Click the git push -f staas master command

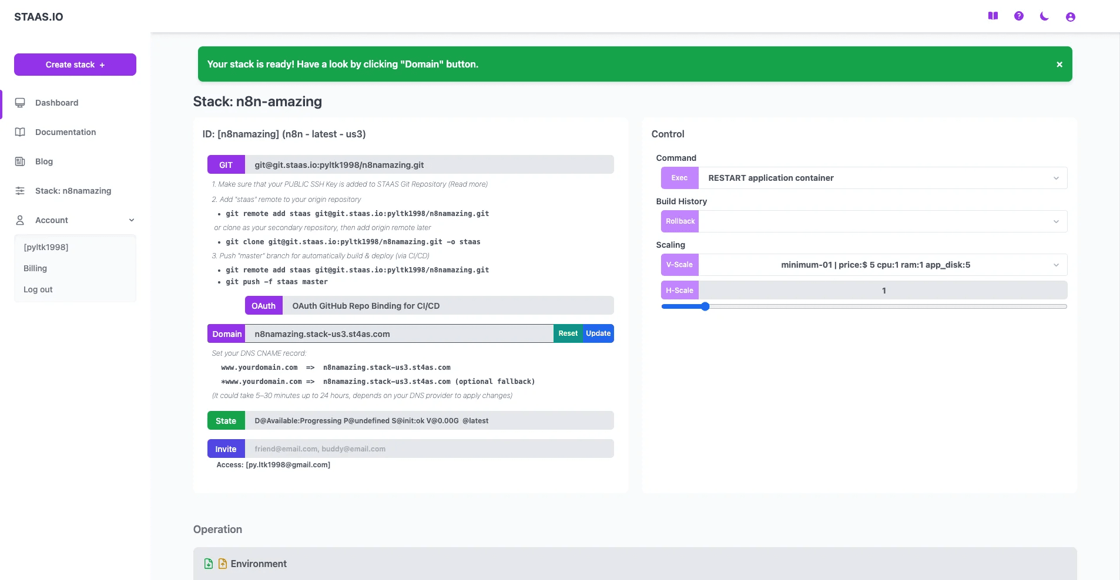click(277, 282)
